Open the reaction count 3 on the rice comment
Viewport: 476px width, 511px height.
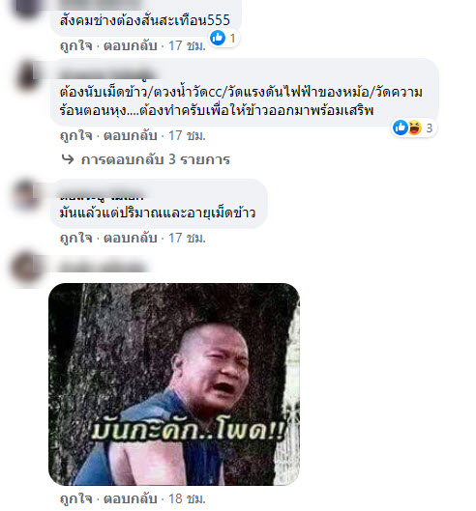point(429,128)
